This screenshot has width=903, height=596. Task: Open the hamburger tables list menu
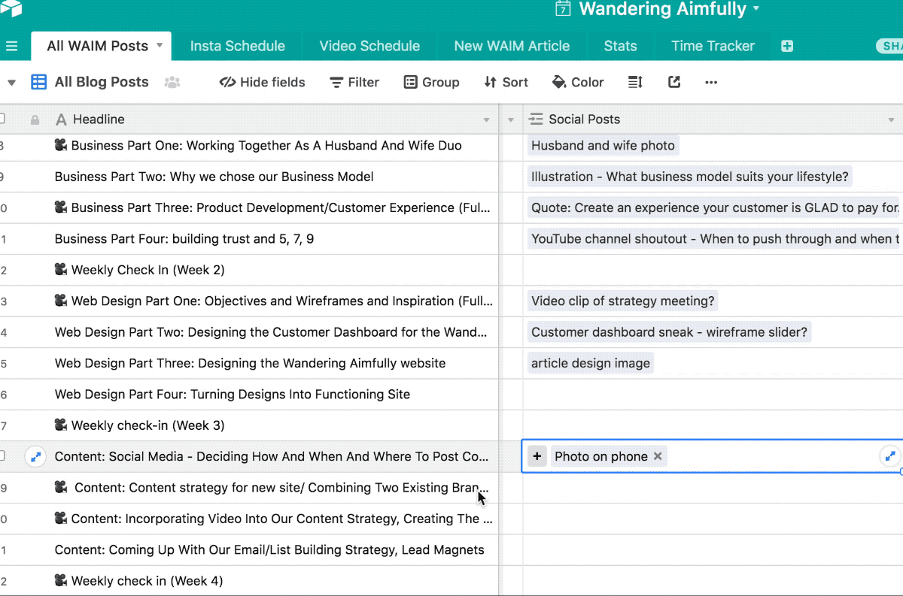(x=11, y=46)
